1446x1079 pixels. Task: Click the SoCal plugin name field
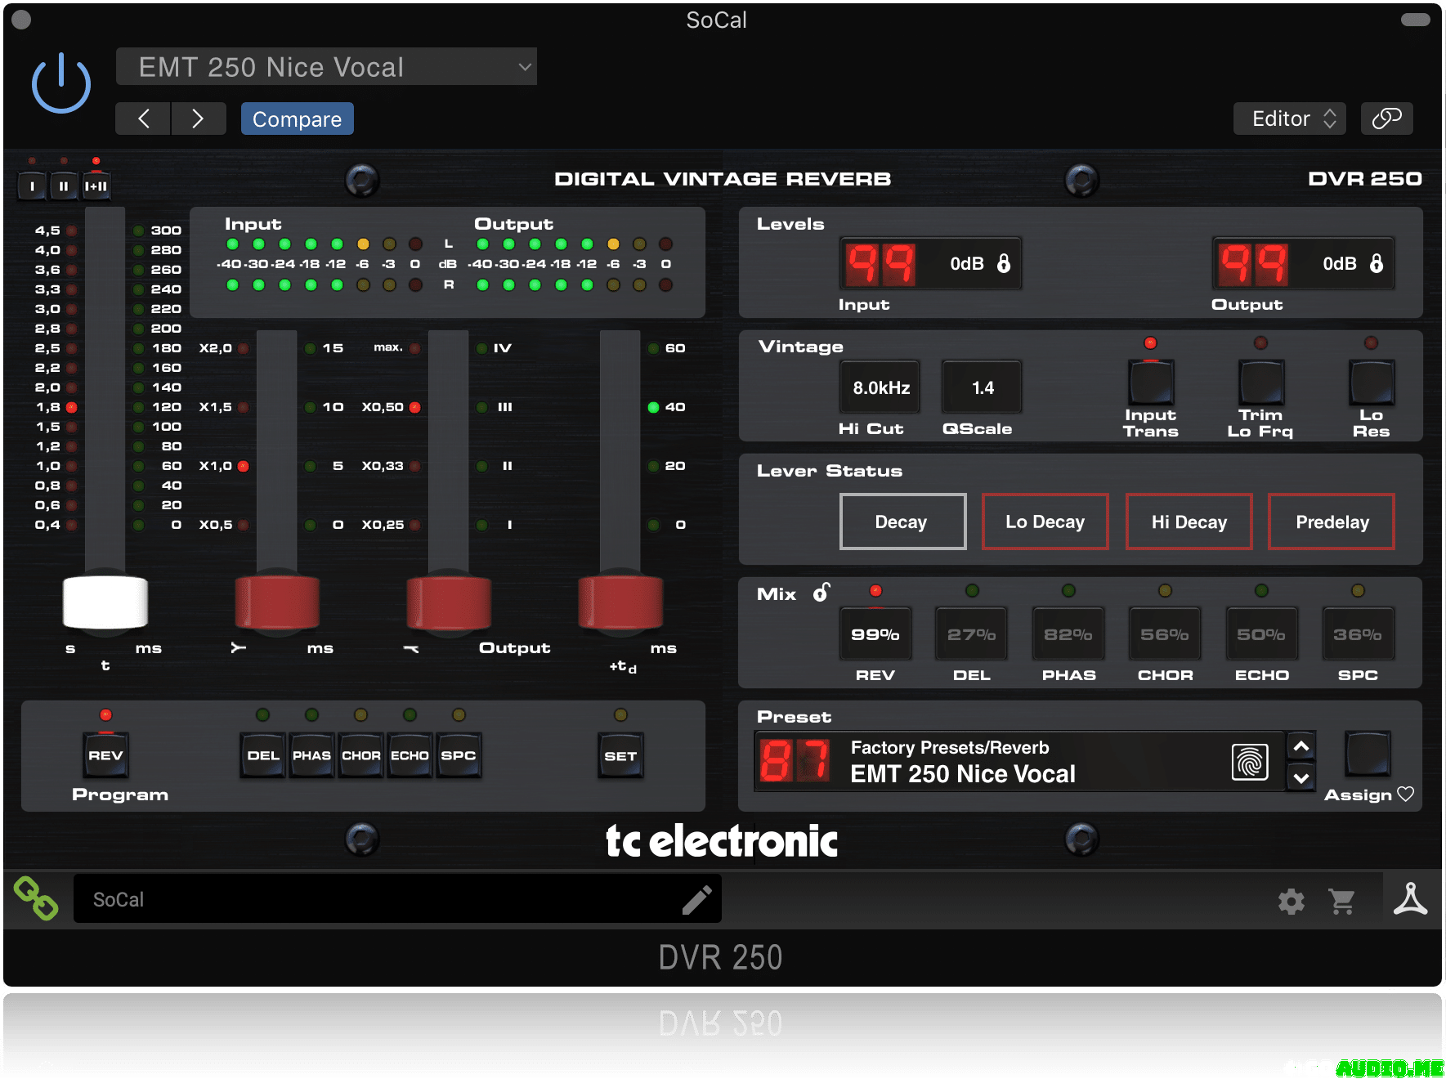tap(397, 898)
